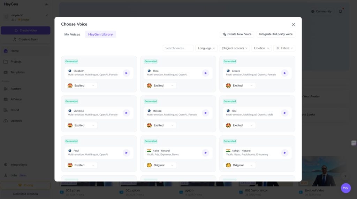Image resolution: width=357 pixels, height=199 pixels.
Task: Open the Elizabeth emotion dropdown
Action: pyautogui.click(x=81, y=86)
